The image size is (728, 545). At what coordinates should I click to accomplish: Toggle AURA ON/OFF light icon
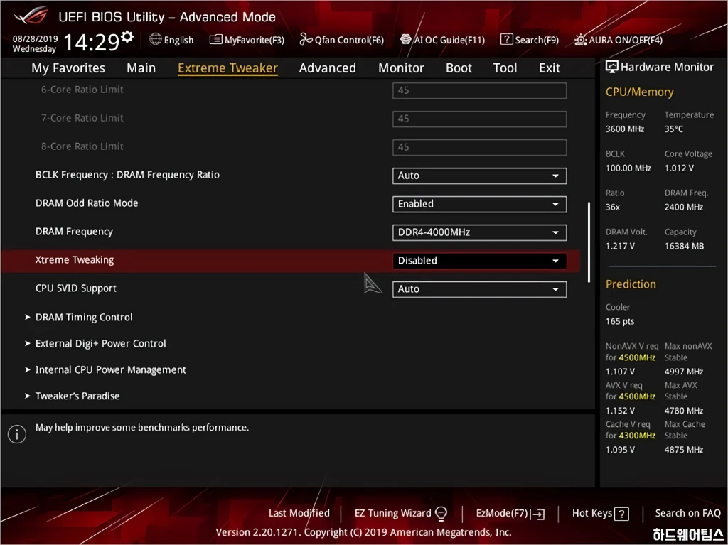(x=580, y=40)
